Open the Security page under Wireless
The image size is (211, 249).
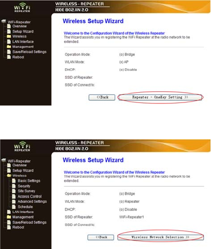(x=24, y=186)
